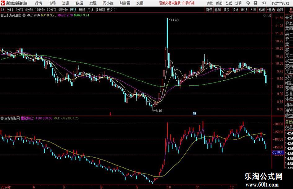Add stock via +自选 button
The width and height of the screenshot is (293, 189).
coord(271,10)
